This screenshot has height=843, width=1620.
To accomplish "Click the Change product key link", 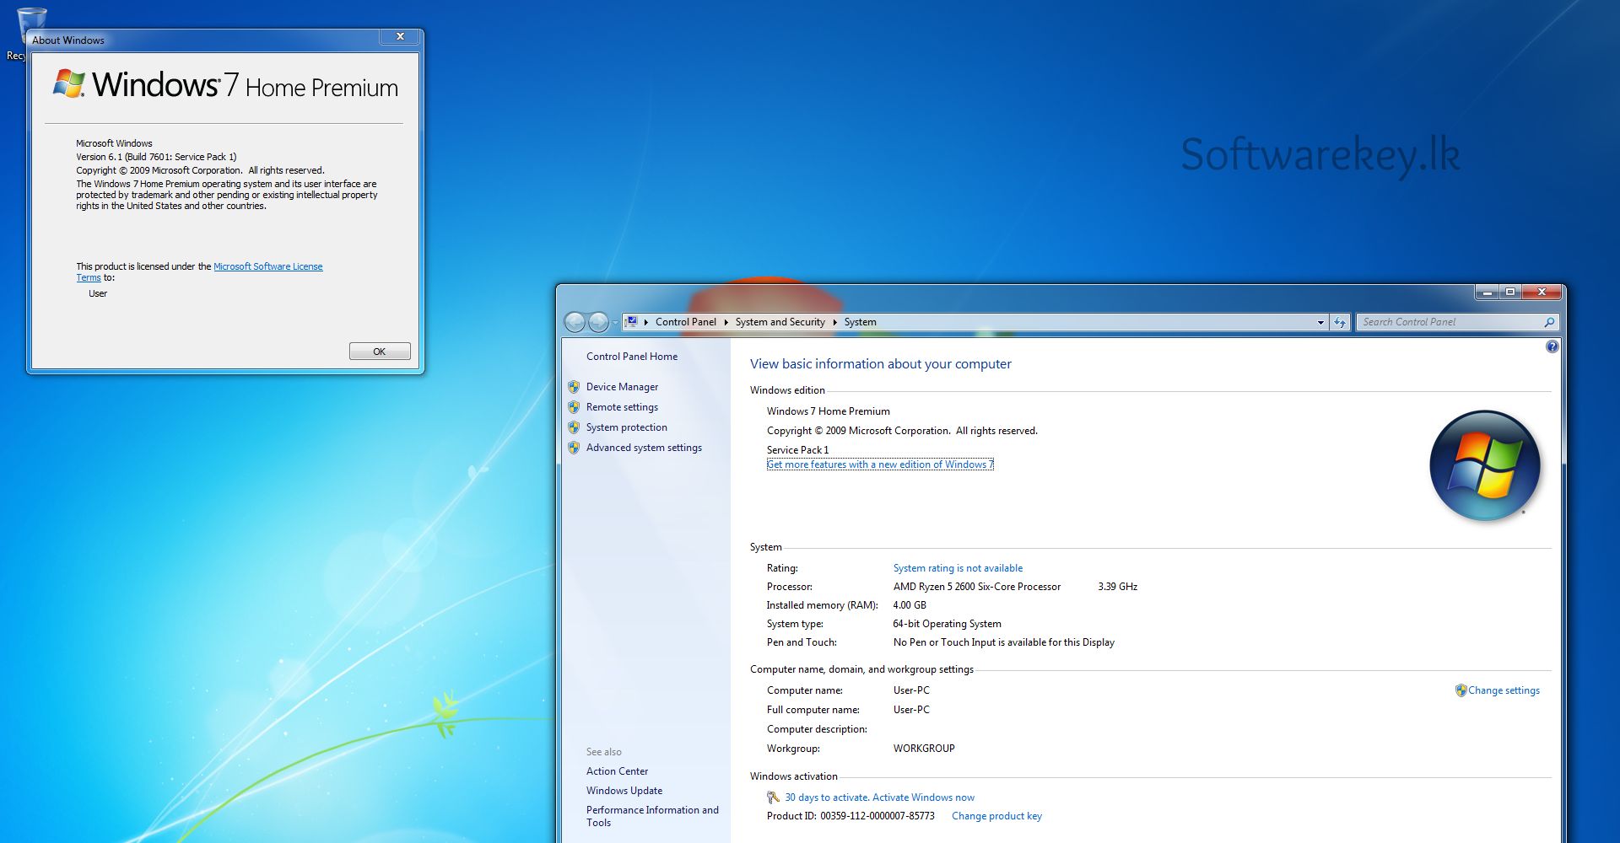I will click(x=996, y=816).
